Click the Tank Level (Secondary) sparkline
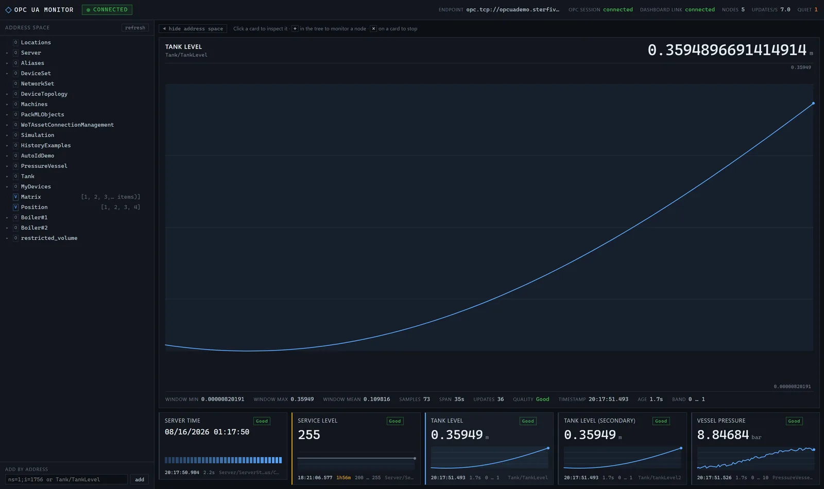 tap(623, 458)
